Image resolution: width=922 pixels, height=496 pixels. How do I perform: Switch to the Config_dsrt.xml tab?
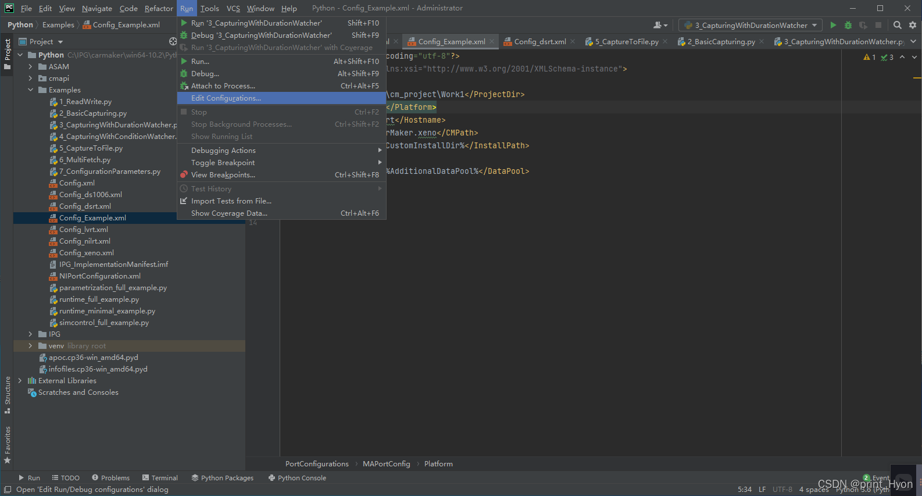click(540, 41)
